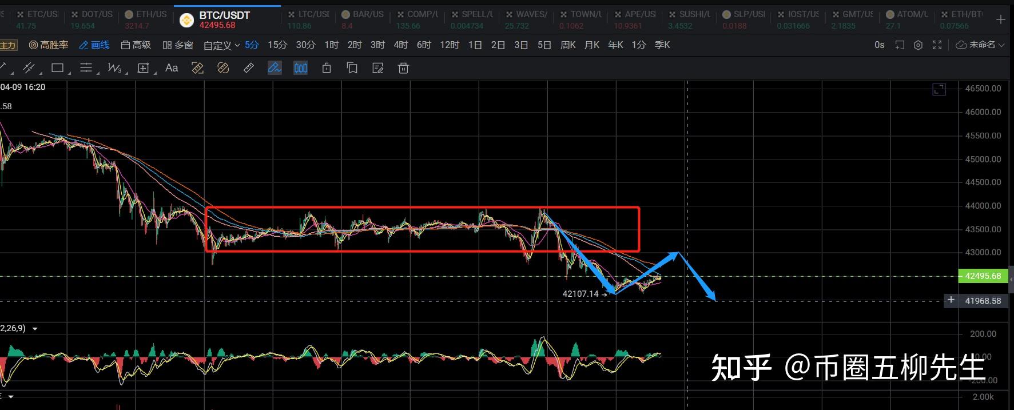Enter fullscreen with the expand arrows icon

pos(937,45)
